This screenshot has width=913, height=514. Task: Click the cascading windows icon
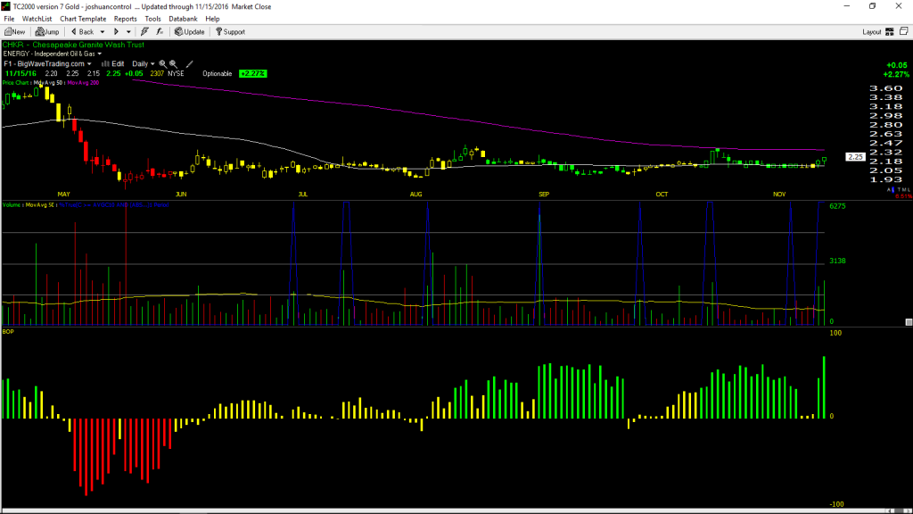(904, 31)
